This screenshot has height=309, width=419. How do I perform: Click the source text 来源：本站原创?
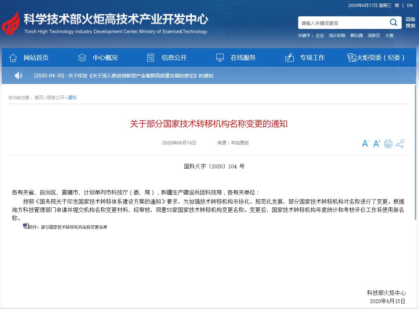click(x=233, y=143)
